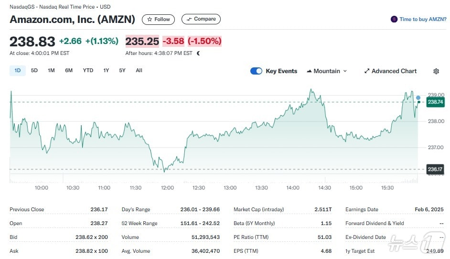The image size is (450, 259).
Task: Open chart settings gear icon
Action: (436, 71)
